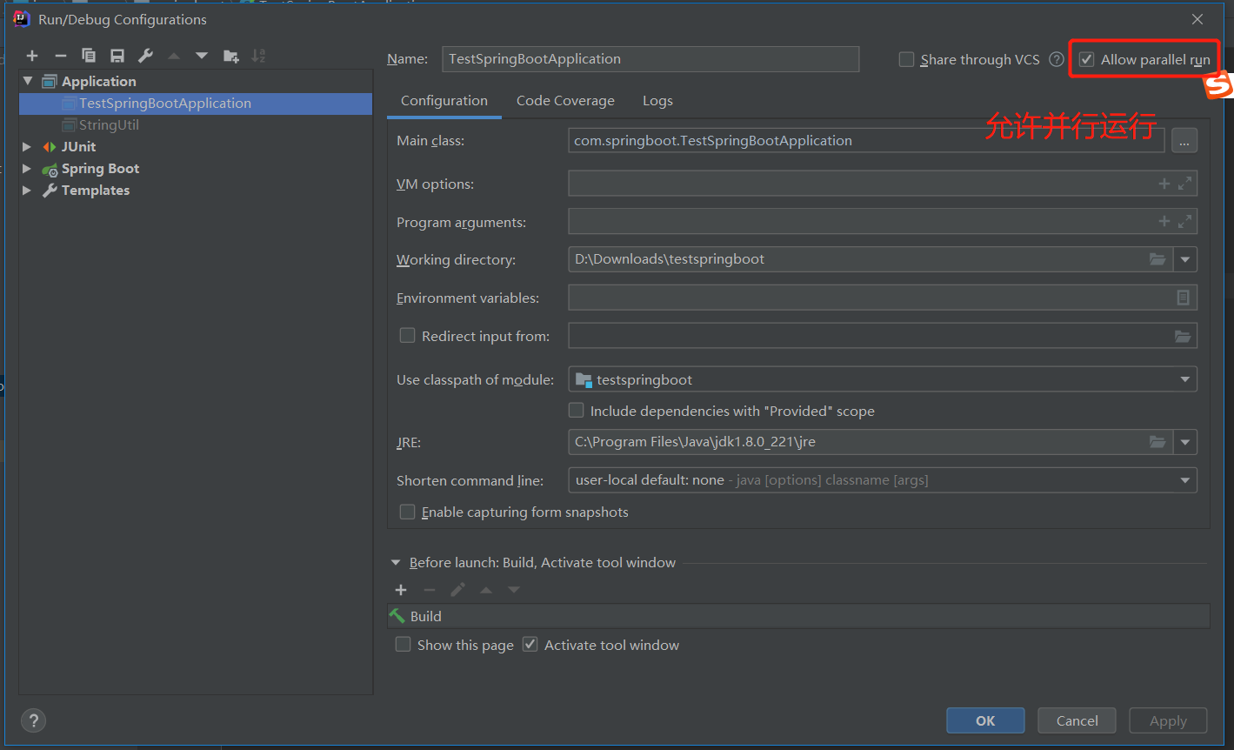Add a new run configuration
Screen dimensions: 1234x750
[x=32, y=55]
